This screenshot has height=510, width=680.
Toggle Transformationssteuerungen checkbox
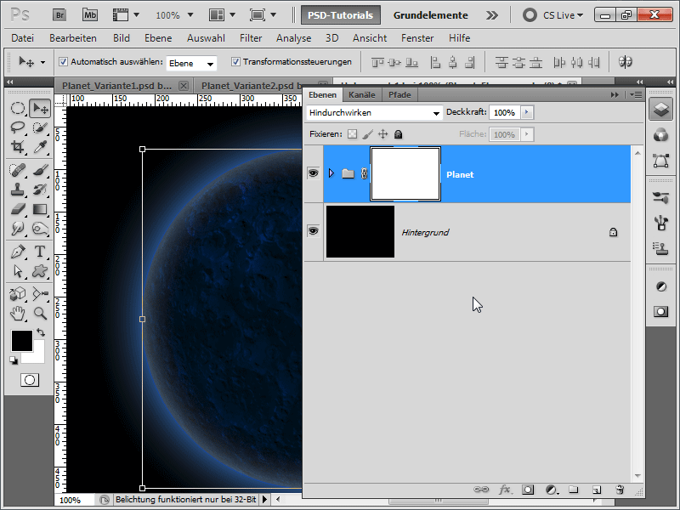click(x=235, y=61)
